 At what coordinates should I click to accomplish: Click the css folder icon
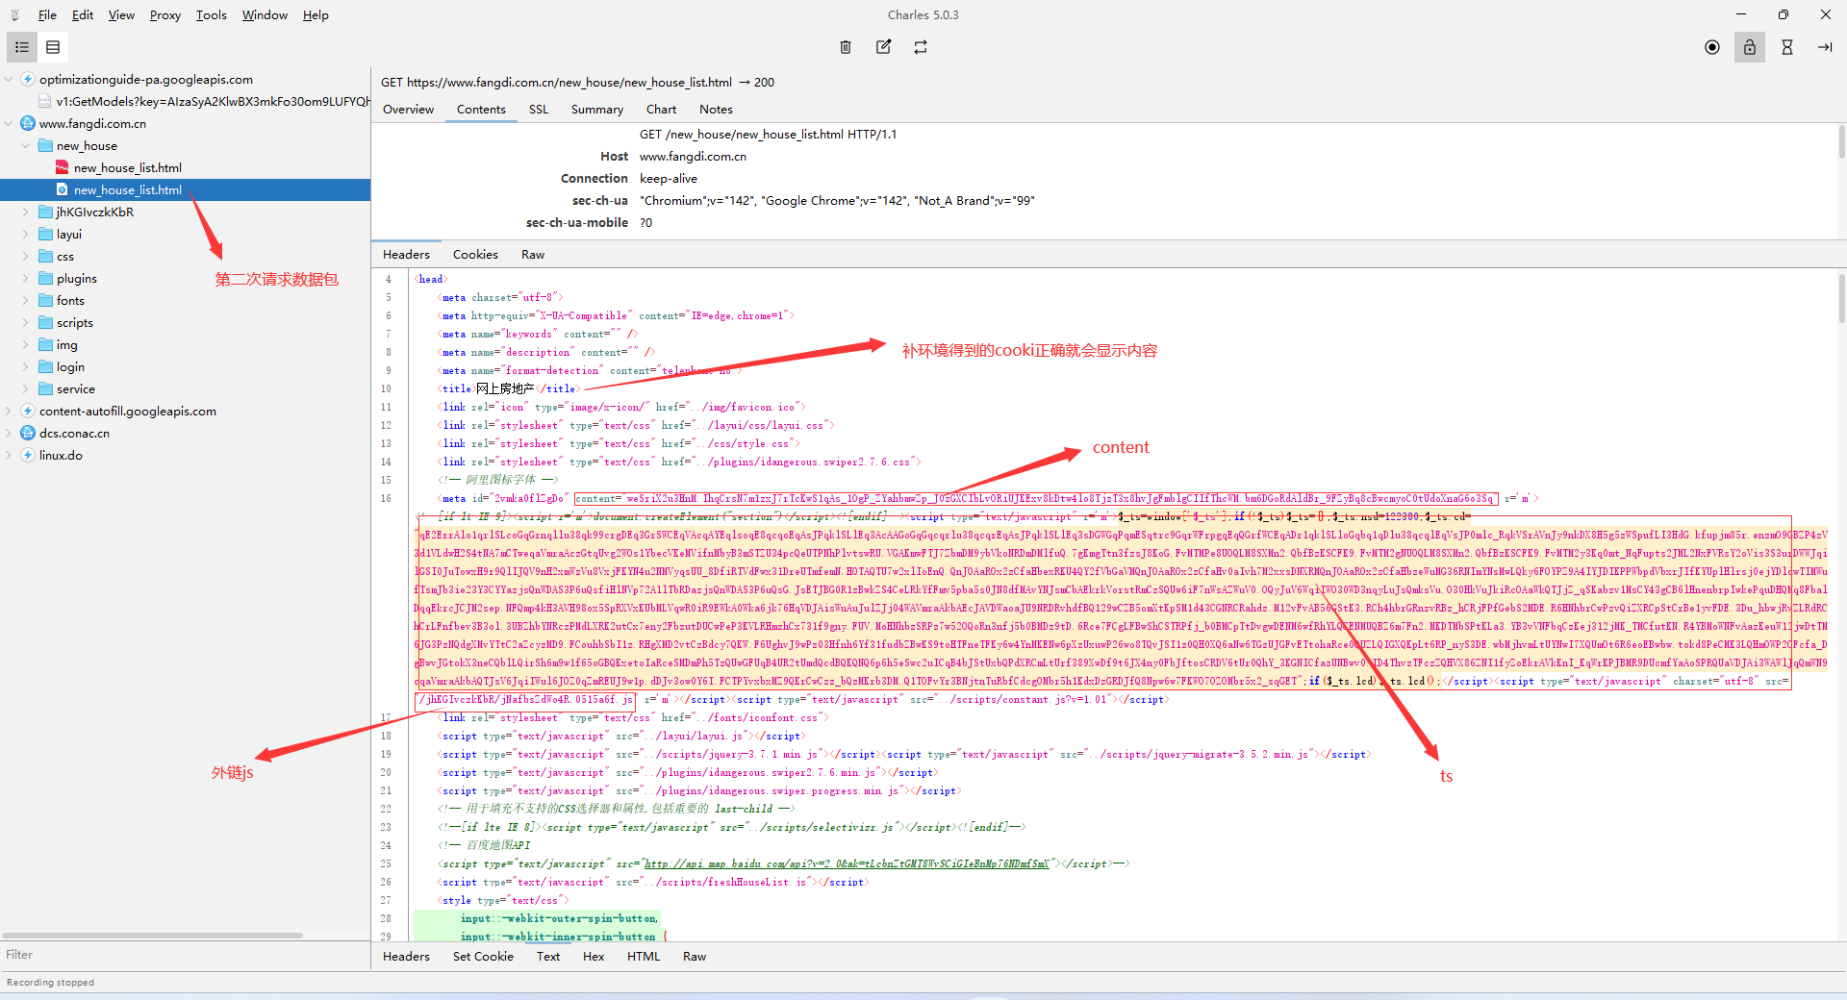coord(45,256)
